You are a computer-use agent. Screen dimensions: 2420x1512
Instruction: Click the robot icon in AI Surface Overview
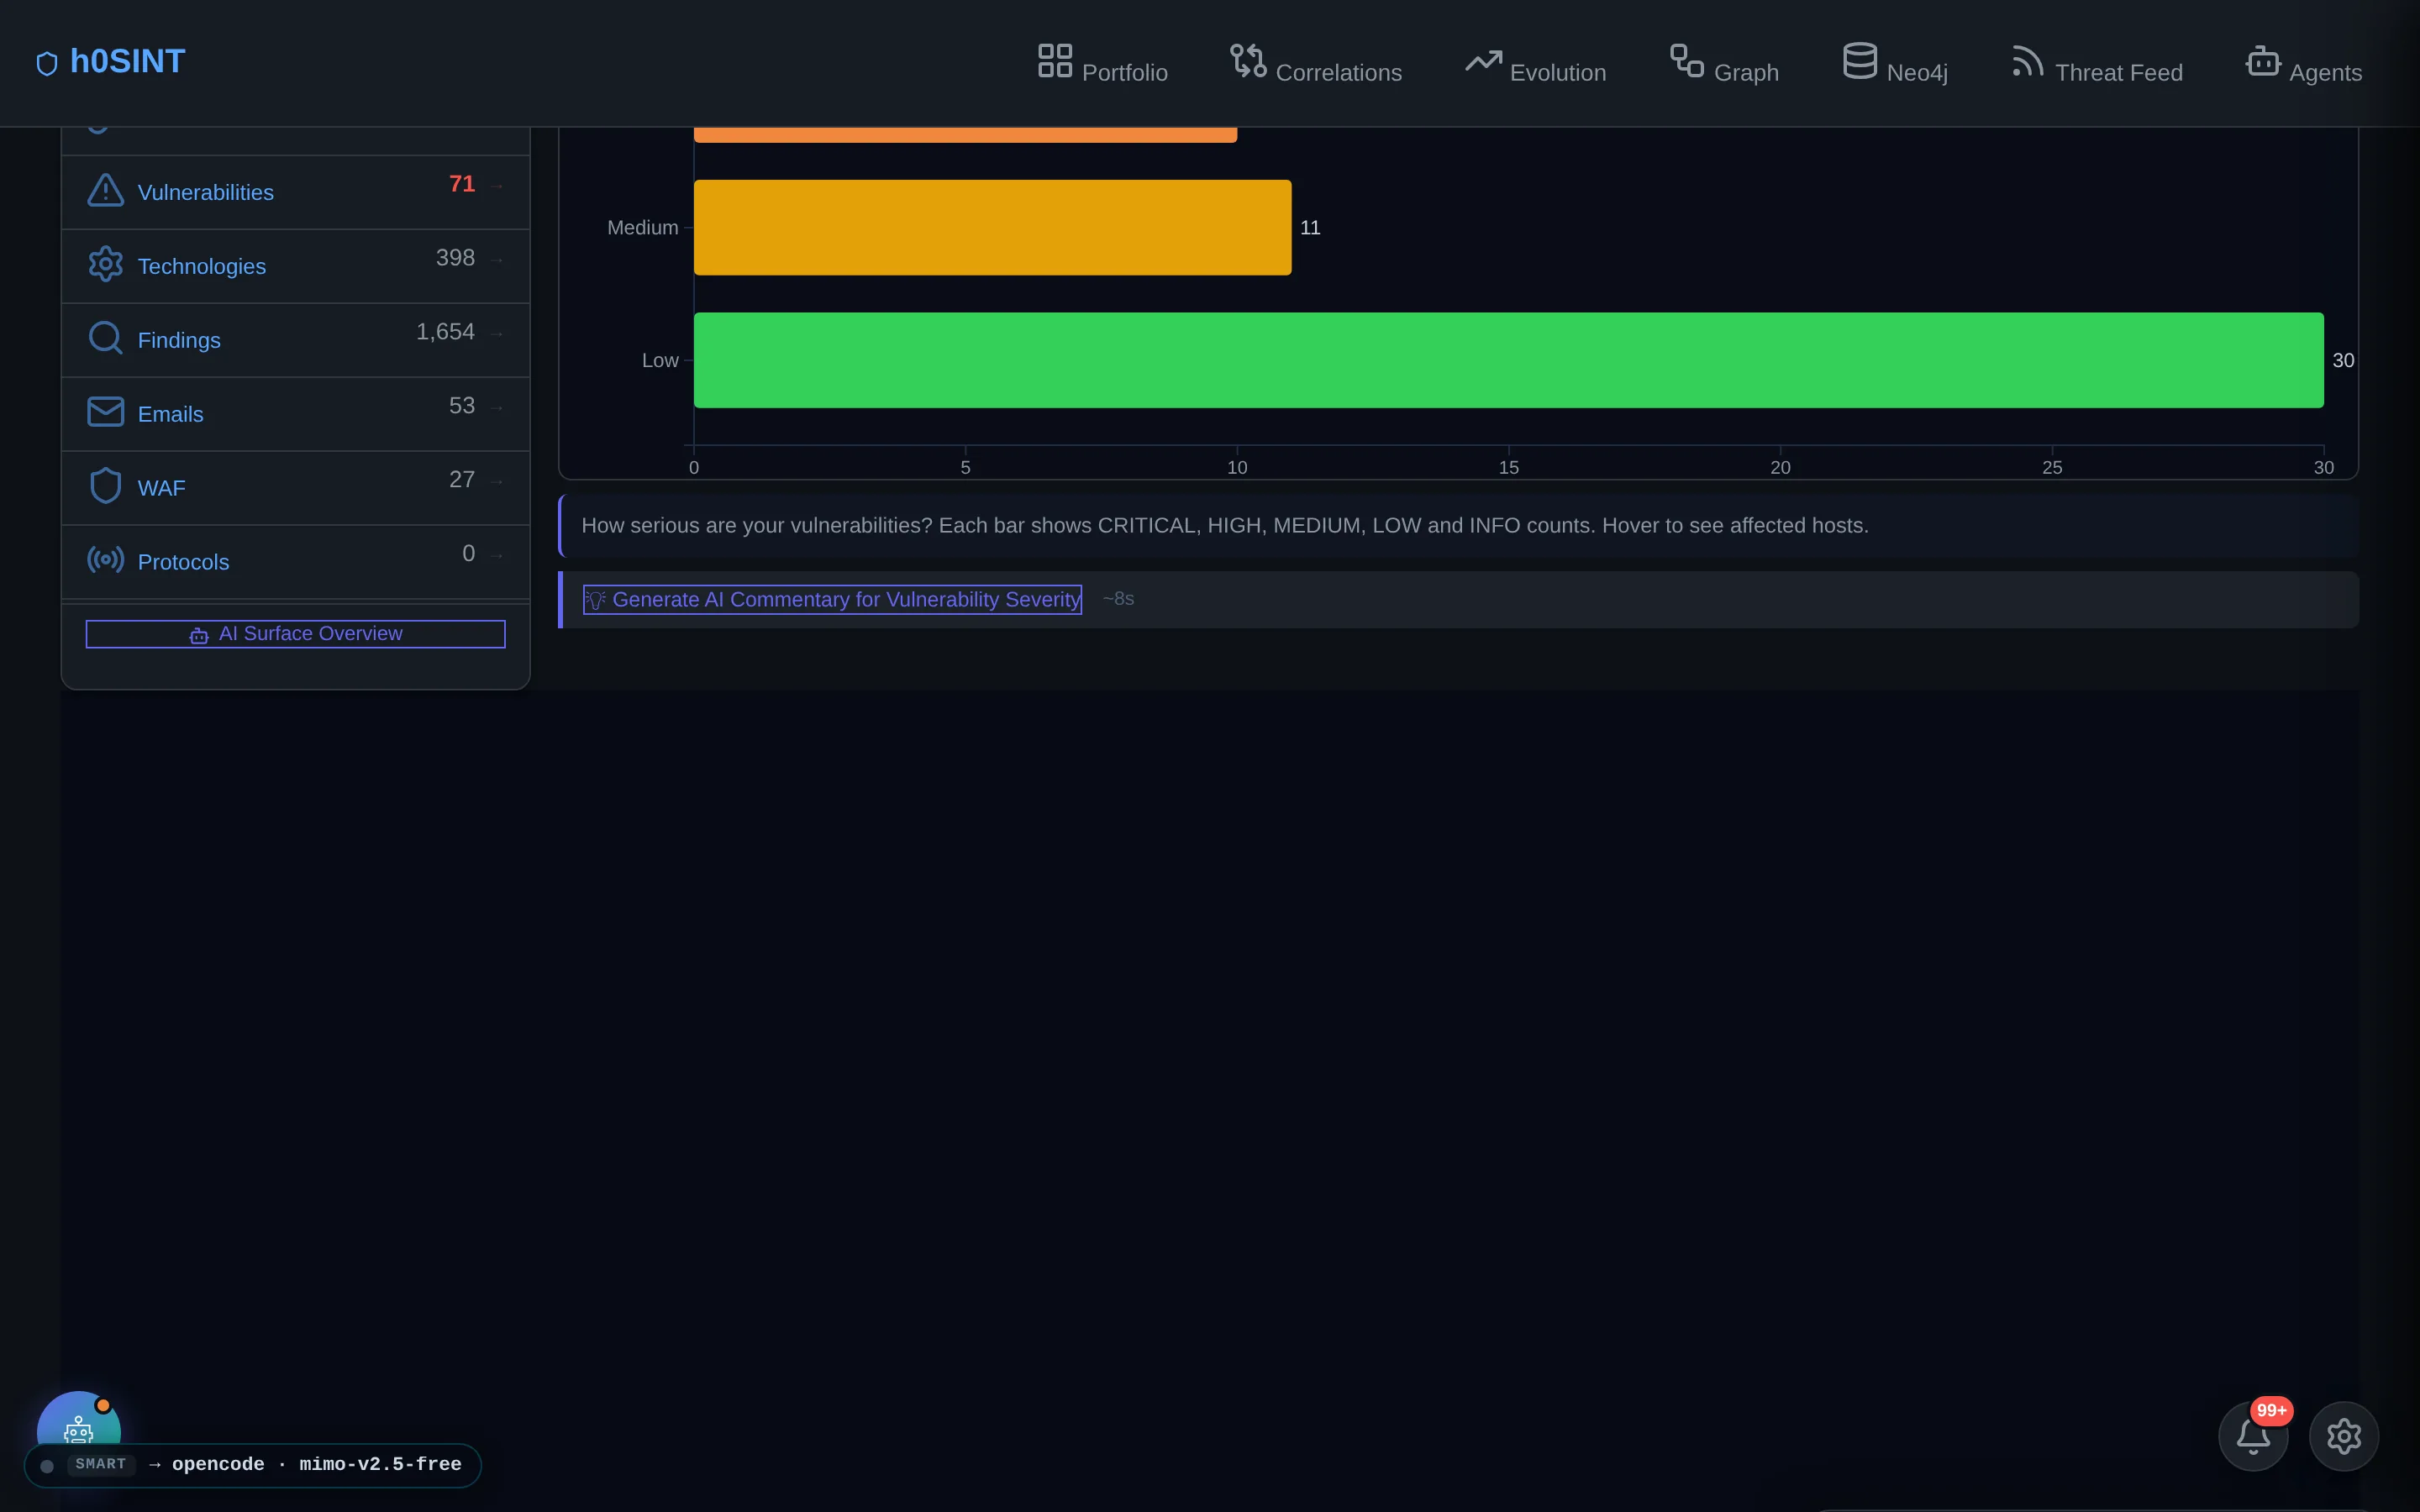pyautogui.click(x=199, y=636)
